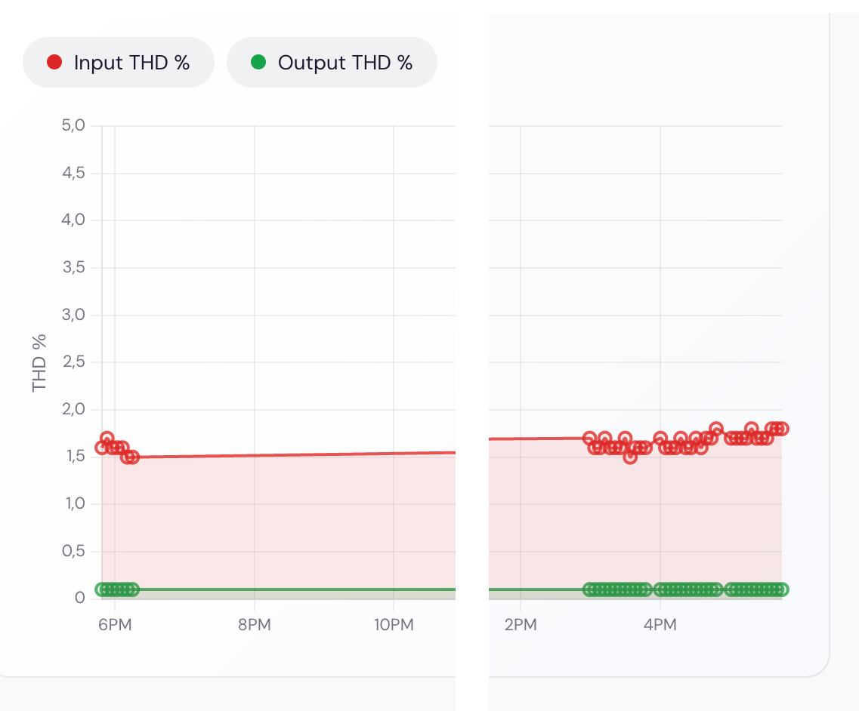Select the rightmost red Input THD data point
859x711 pixels.
(782, 429)
